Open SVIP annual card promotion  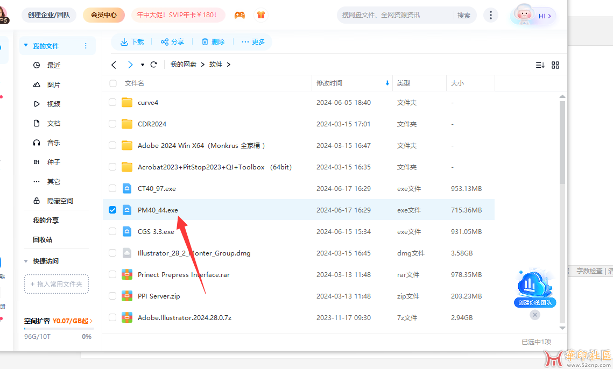coord(178,15)
